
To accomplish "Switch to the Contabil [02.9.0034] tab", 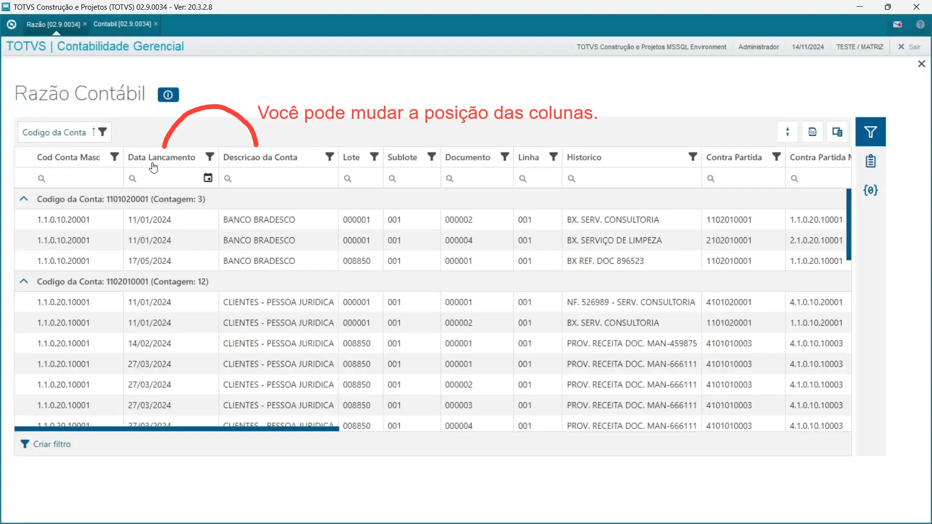I will [122, 24].
